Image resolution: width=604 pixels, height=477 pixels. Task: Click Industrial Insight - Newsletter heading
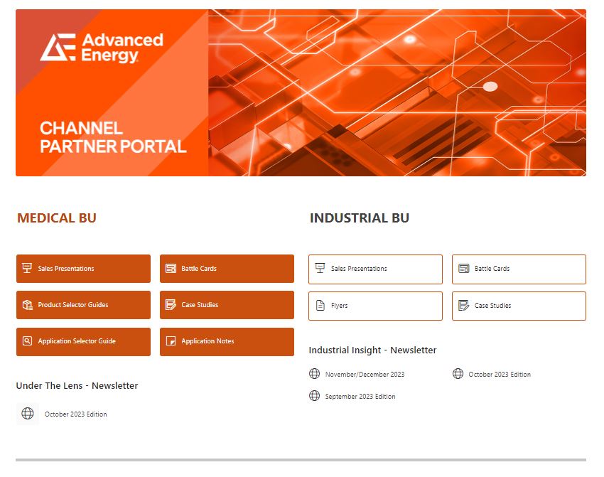tap(372, 350)
